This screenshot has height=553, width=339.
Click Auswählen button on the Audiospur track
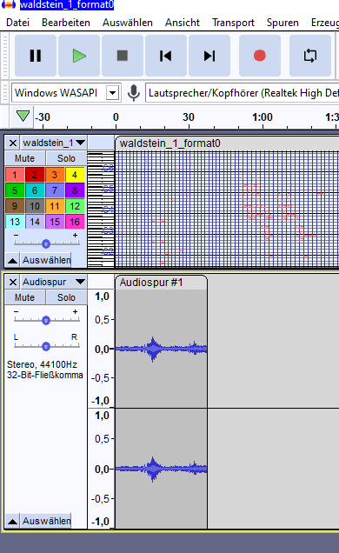(46, 521)
